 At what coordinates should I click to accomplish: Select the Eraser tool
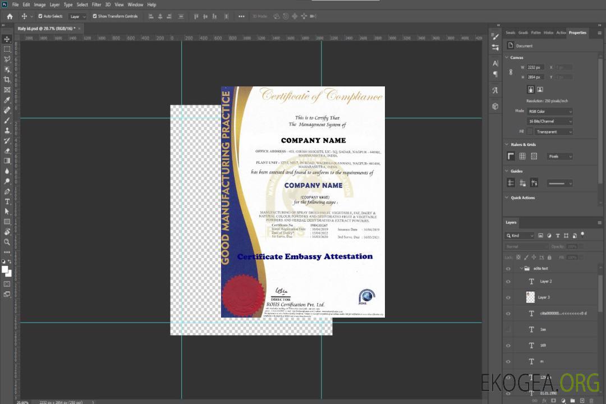(x=7, y=151)
